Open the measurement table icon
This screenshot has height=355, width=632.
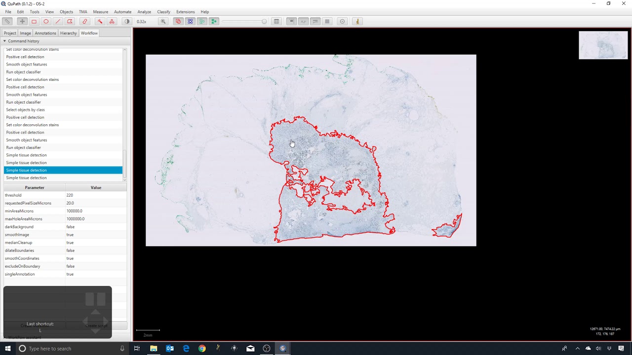tap(276, 21)
